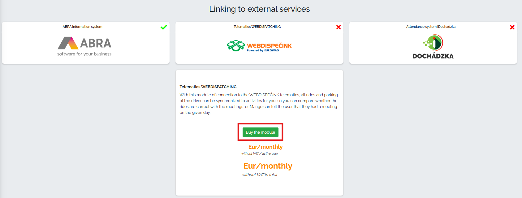Click the software for your business tagline
The width and height of the screenshot is (522, 198).
click(84, 54)
